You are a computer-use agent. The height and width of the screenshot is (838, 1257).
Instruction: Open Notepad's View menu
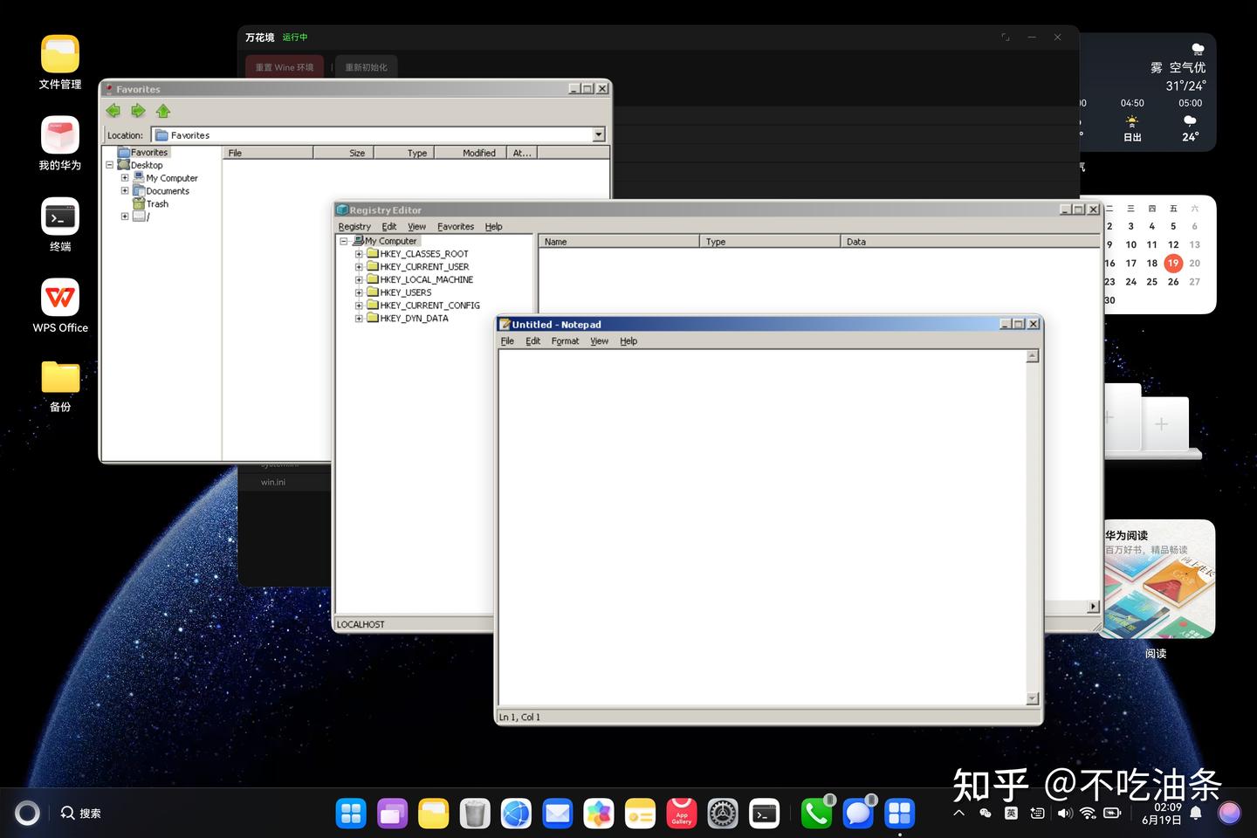pyautogui.click(x=599, y=341)
